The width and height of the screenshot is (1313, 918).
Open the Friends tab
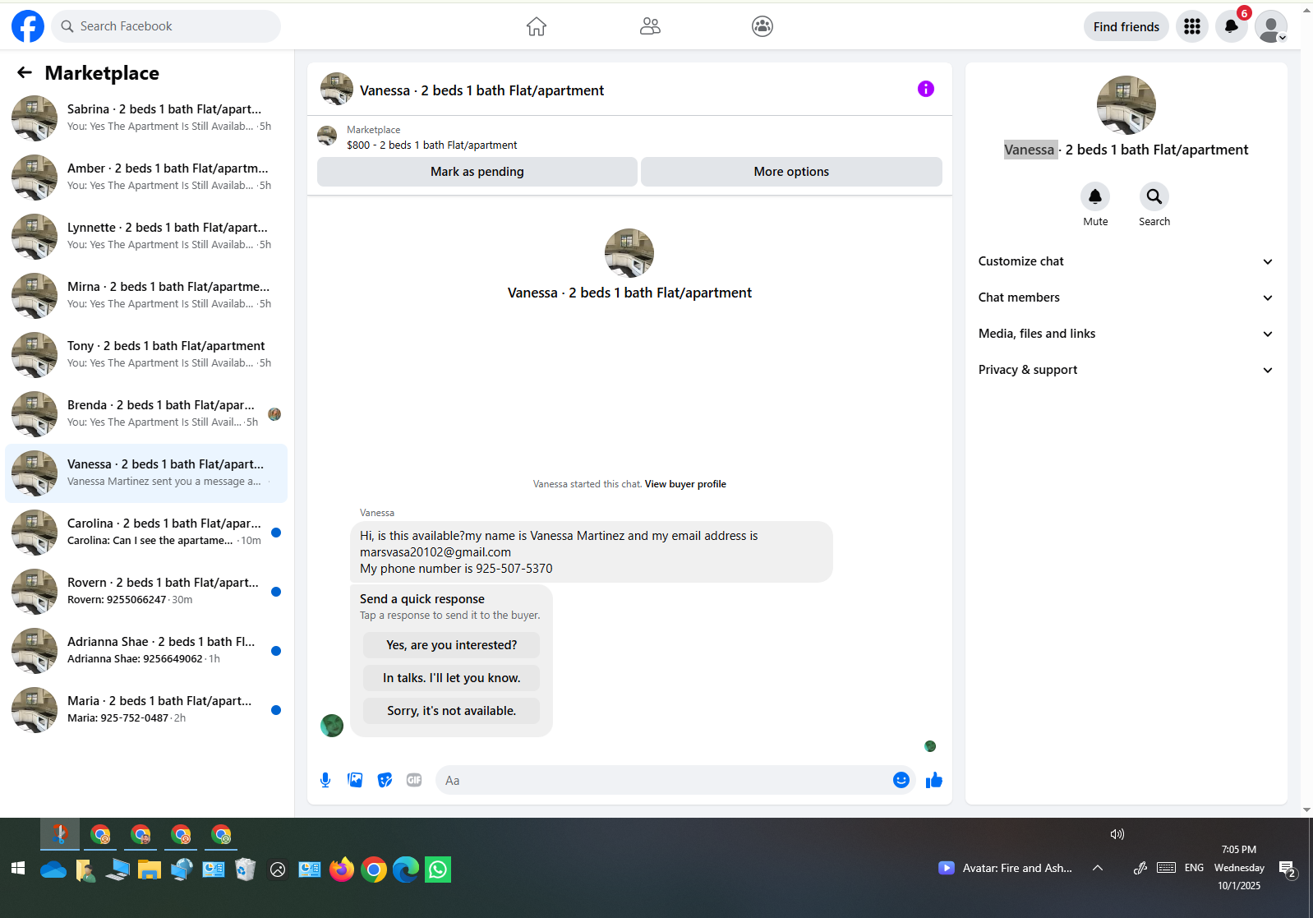[x=650, y=26]
